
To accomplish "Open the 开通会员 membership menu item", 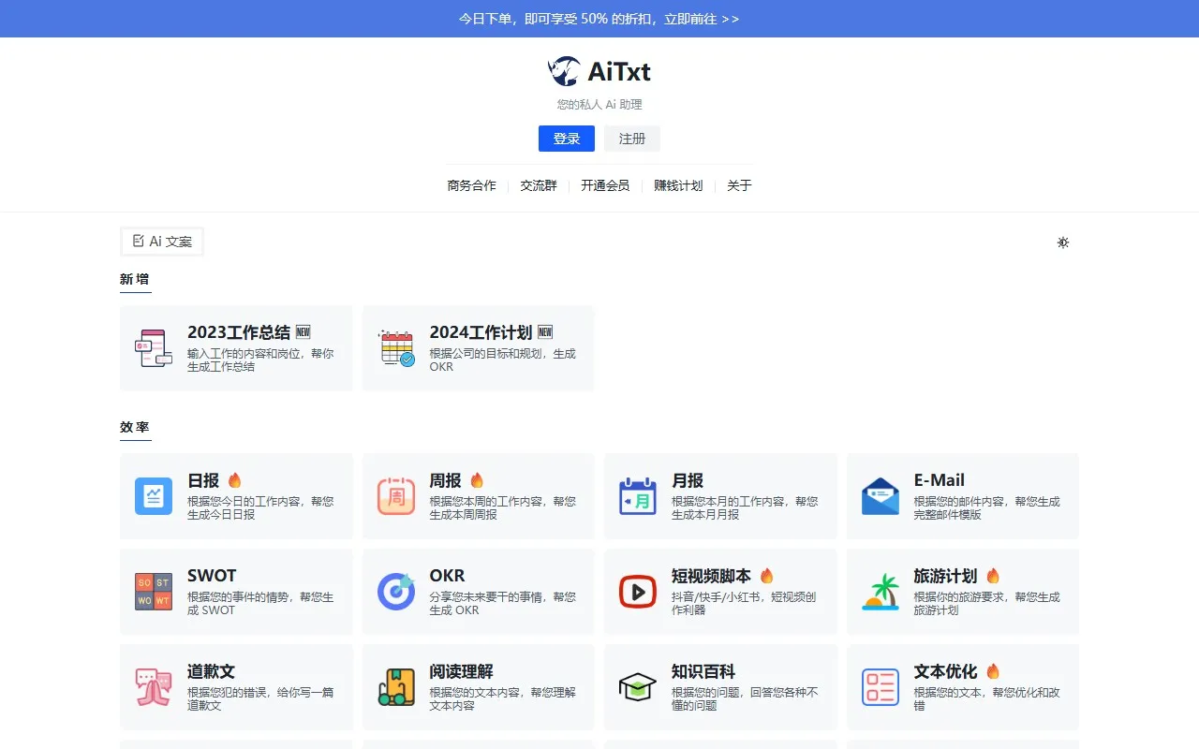I will click(604, 185).
